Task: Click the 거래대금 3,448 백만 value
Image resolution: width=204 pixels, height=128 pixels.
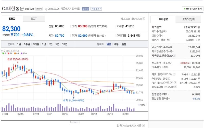Action: pos(134,36)
